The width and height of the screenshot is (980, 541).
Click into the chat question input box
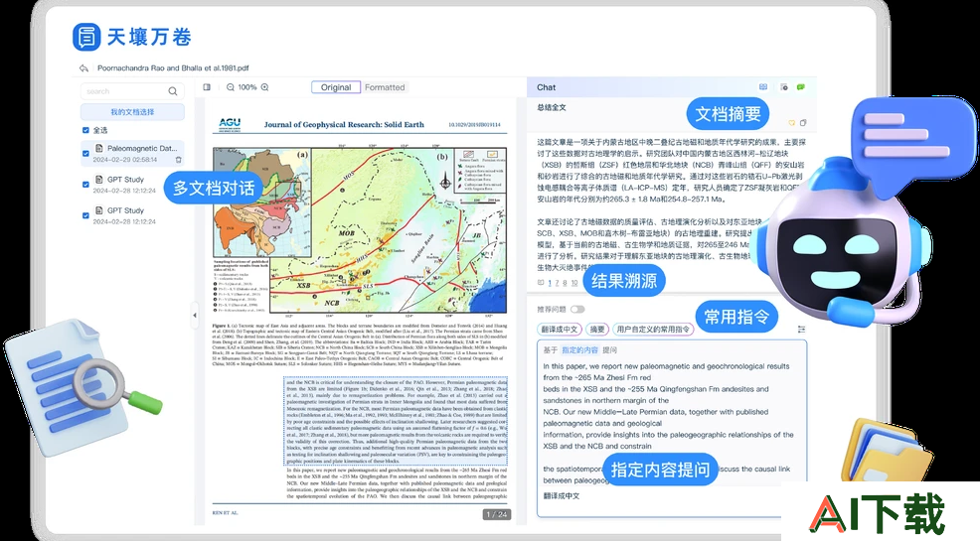671,429
